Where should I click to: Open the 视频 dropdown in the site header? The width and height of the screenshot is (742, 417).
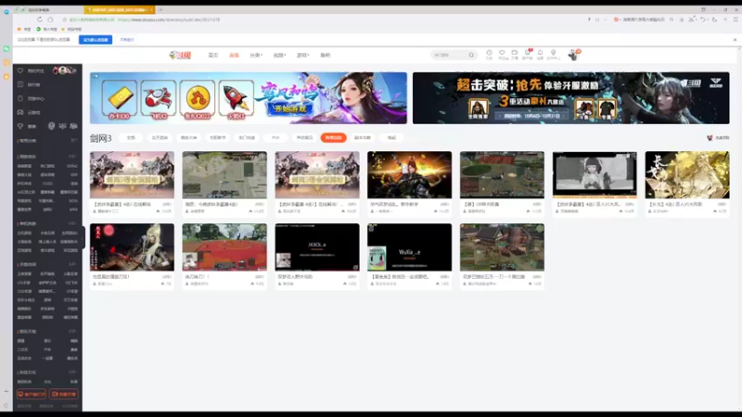tap(279, 56)
